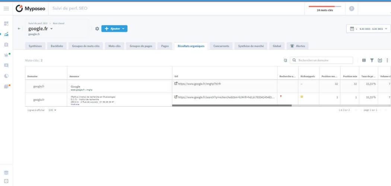Open the three-dot more options menu
This screenshot has width=391, height=186.
(x=387, y=60)
